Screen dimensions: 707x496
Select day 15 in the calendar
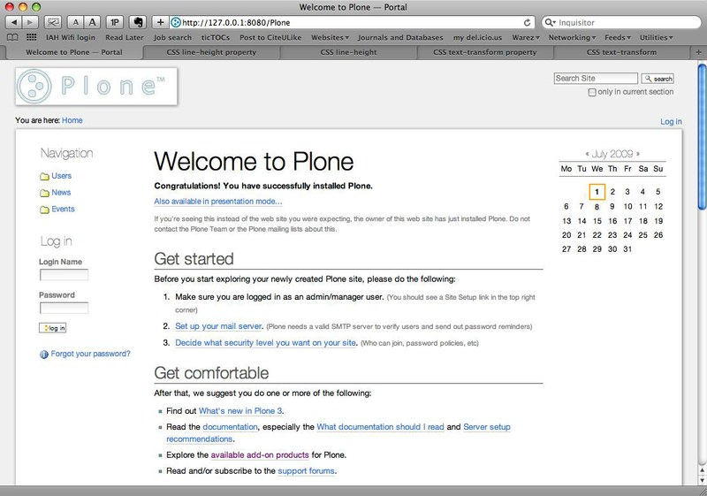597,221
